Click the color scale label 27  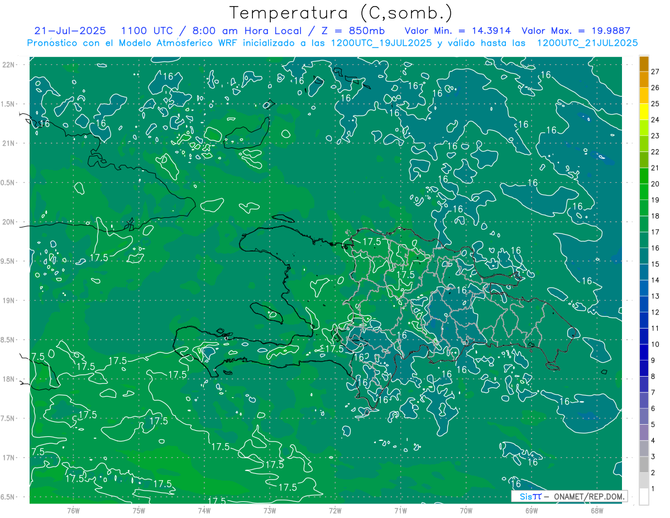pos(655,72)
